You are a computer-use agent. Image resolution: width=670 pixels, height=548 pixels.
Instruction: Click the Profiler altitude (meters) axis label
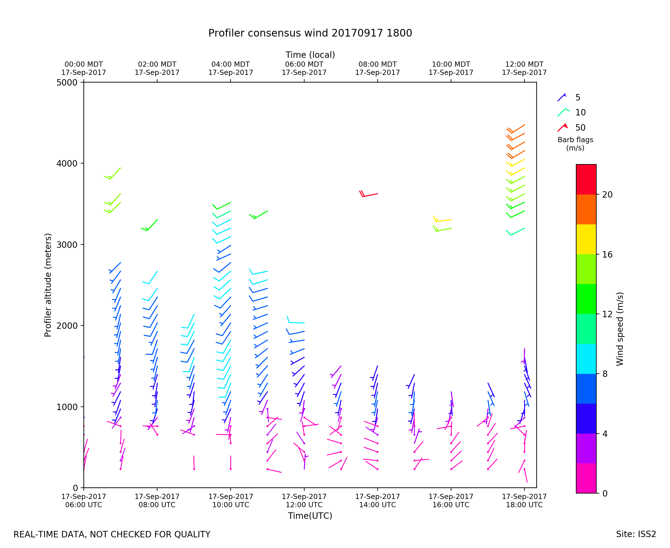[48, 285]
